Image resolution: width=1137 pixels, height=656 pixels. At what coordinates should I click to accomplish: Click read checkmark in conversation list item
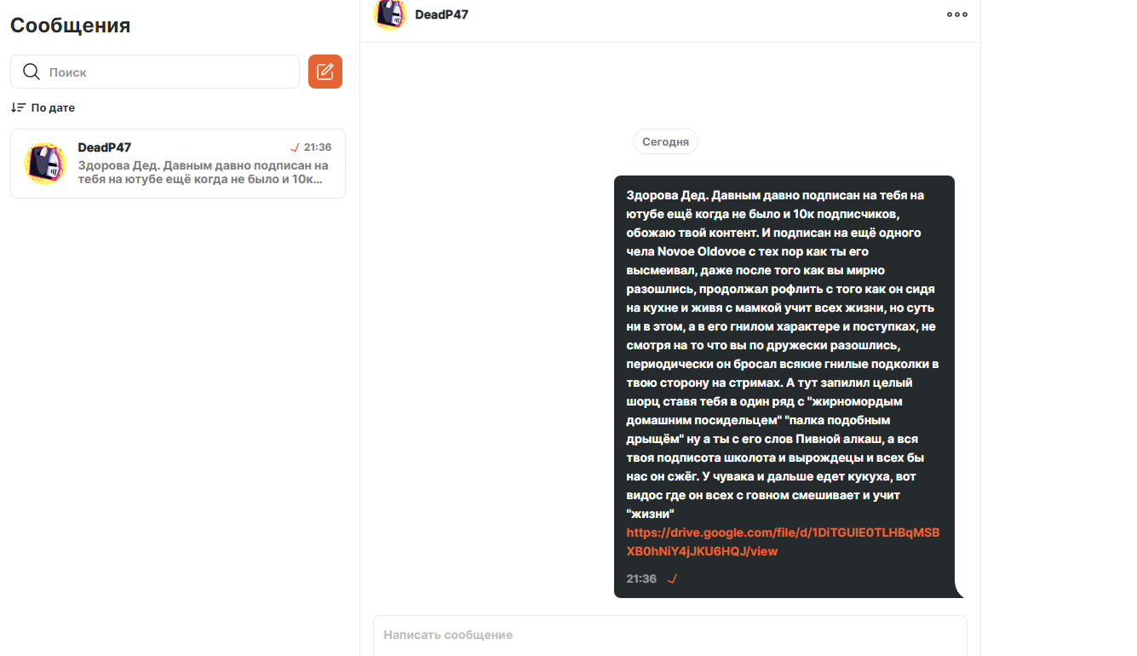295,147
